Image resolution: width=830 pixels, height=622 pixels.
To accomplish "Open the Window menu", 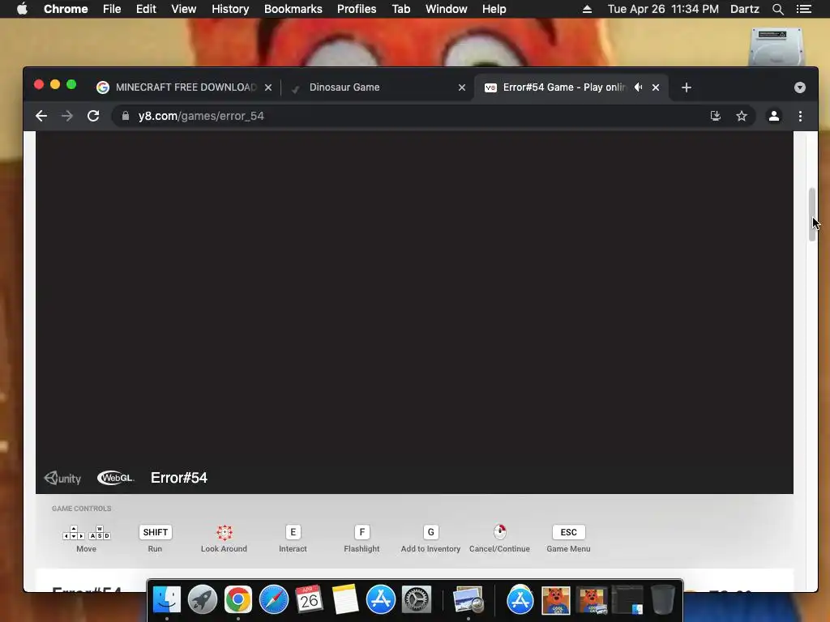I will tap(447, 9).
